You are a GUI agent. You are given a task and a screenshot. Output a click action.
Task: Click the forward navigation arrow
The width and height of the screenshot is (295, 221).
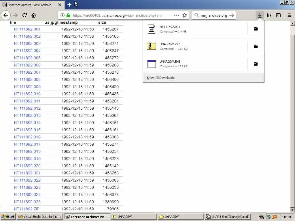click(x=16, y=15)
